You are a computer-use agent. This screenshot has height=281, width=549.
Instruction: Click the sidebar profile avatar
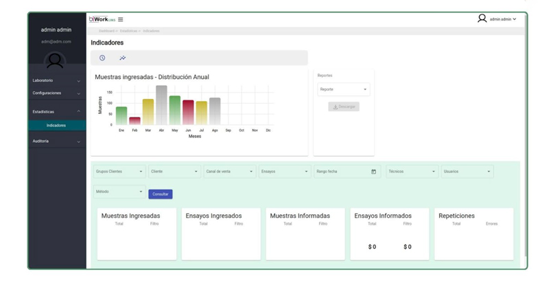click(55, 60)
